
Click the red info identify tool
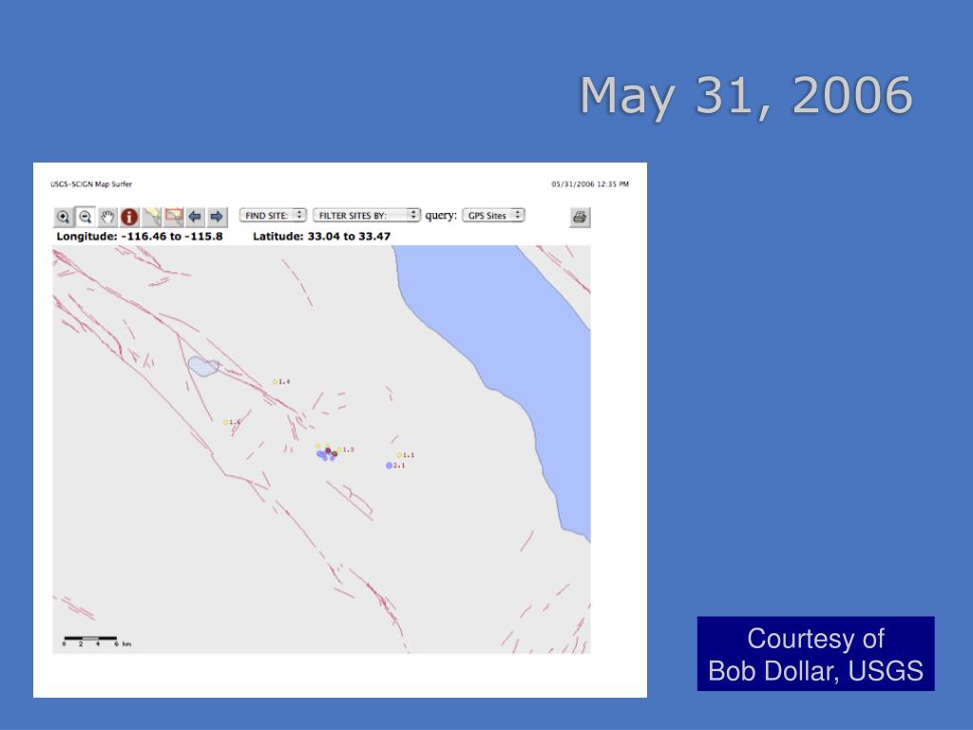129,217
